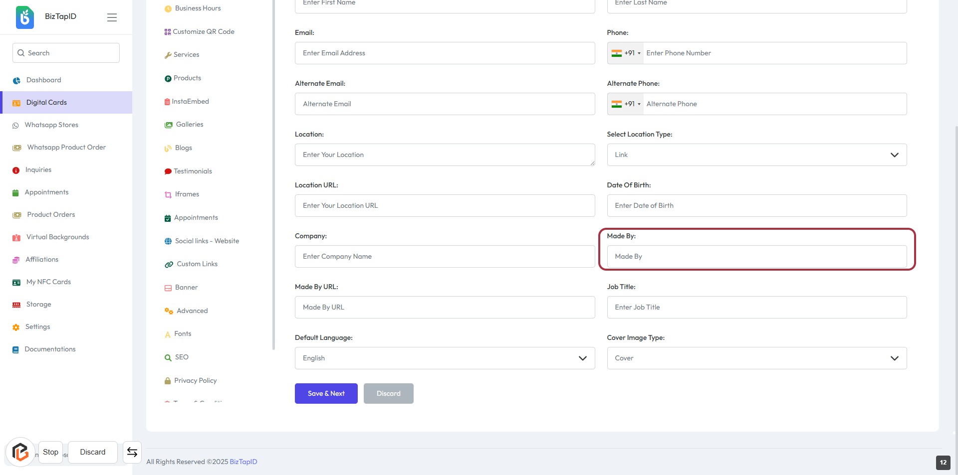Screen dimensions: 958x475
Task: Click the BizTapID footer link
Action: [x=243, y=462]
